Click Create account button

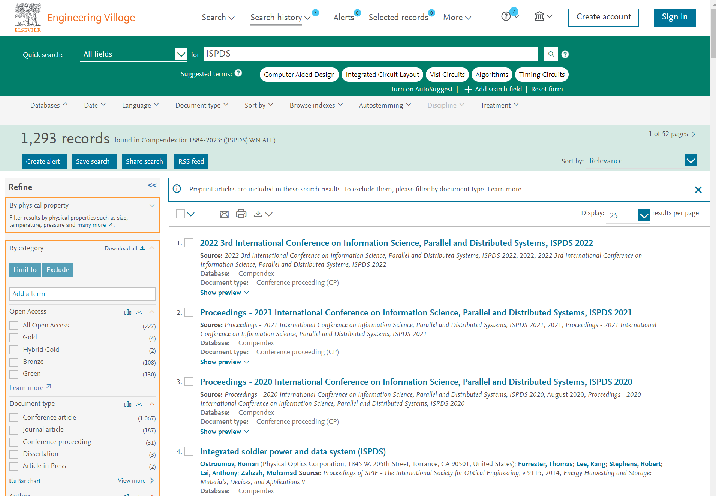[604, 17]
